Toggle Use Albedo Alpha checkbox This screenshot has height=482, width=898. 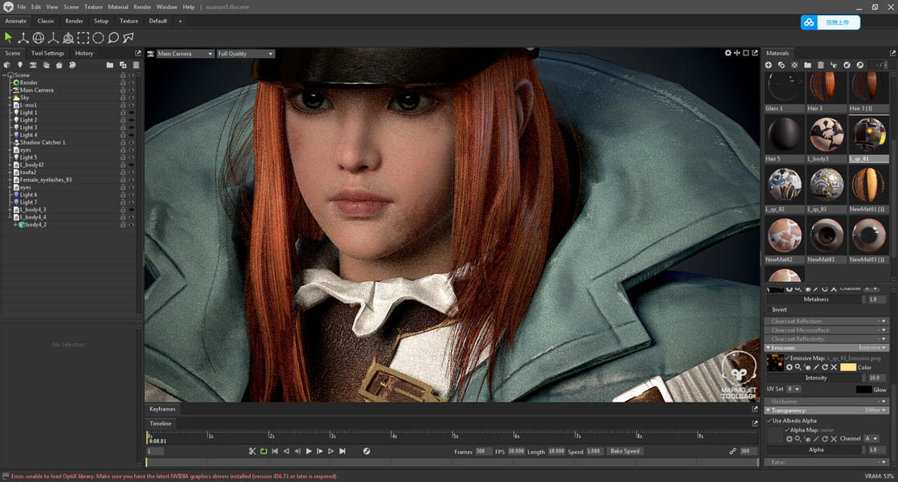[x=769, y=420]
